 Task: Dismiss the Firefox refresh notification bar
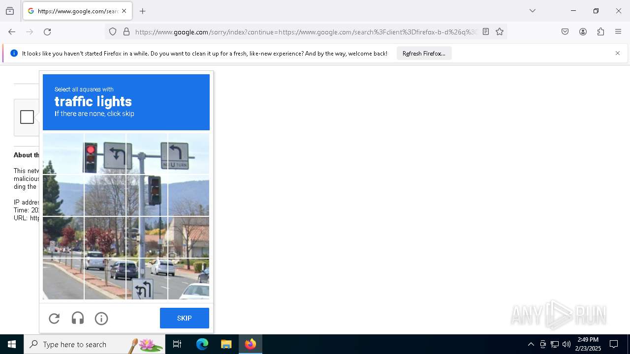coord(618,53)
